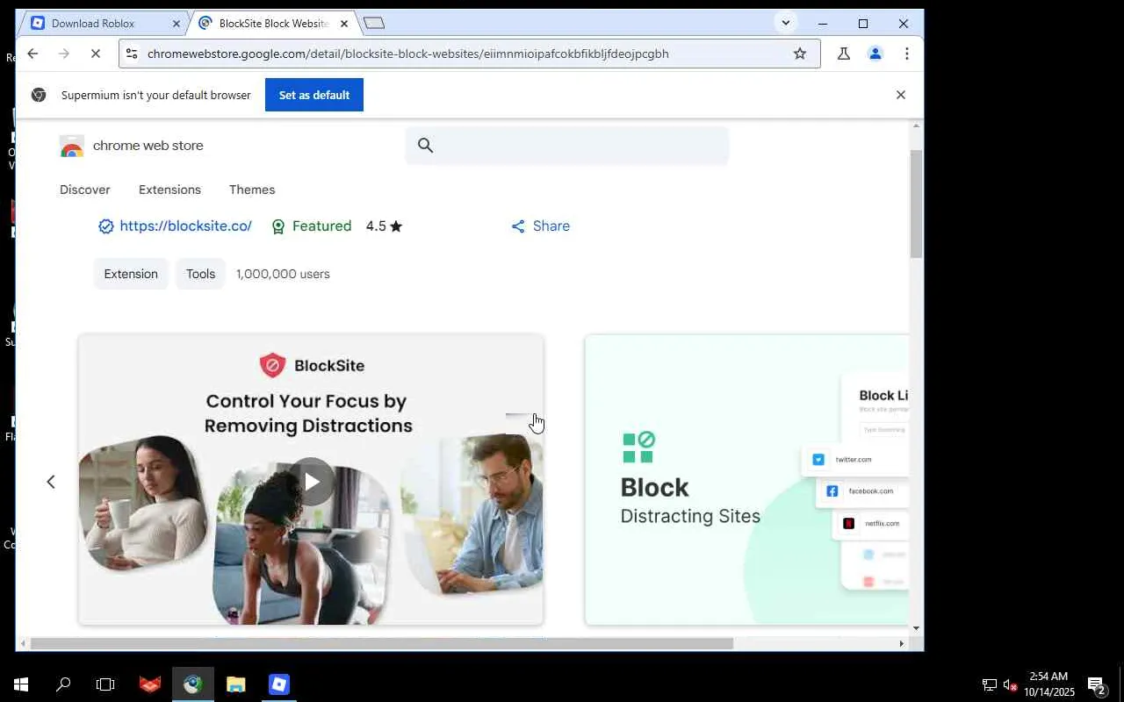Open the Chrome Labs flask icon

(x=844, y=54)
